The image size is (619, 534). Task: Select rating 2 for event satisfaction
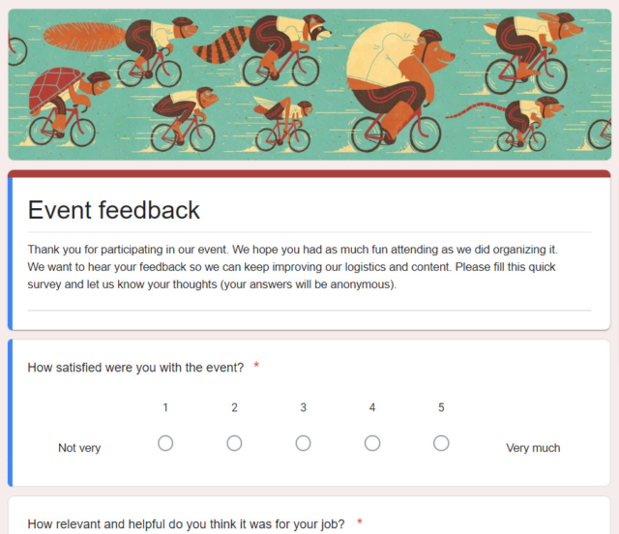click(234, 443)
